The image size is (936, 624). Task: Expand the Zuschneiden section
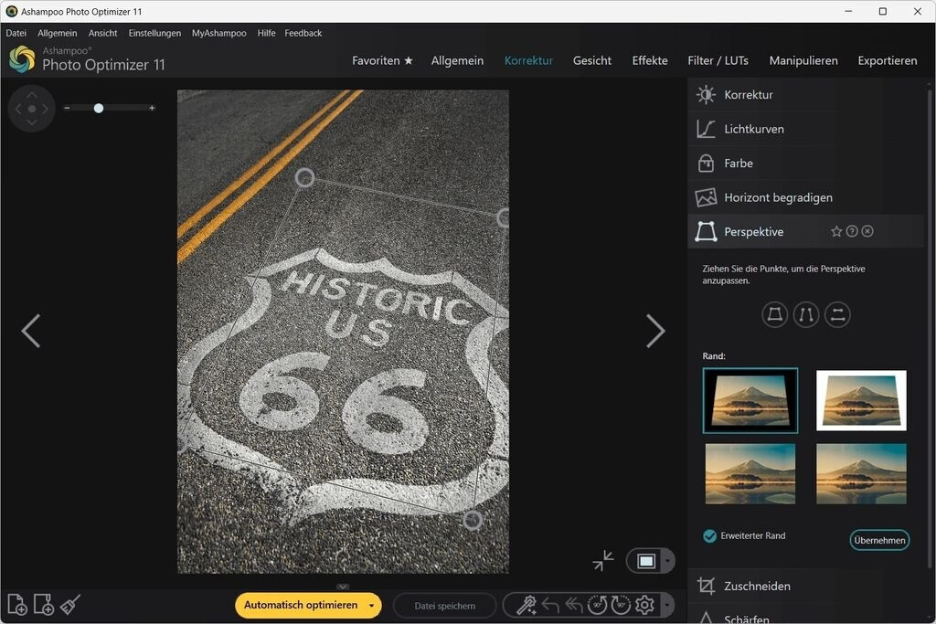[x=757, y=587]
